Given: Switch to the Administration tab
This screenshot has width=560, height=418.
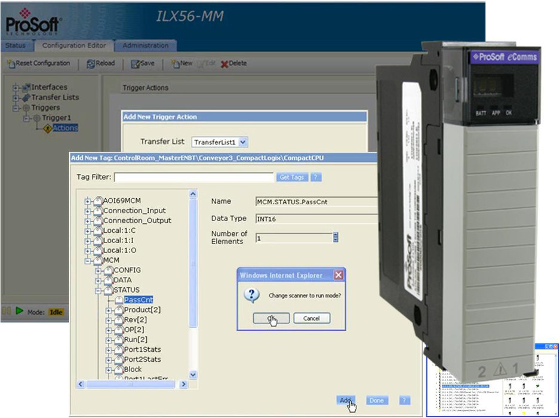Looking at the screenshot, I should [146, 45].
